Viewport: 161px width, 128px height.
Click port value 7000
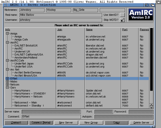(125, 106)
